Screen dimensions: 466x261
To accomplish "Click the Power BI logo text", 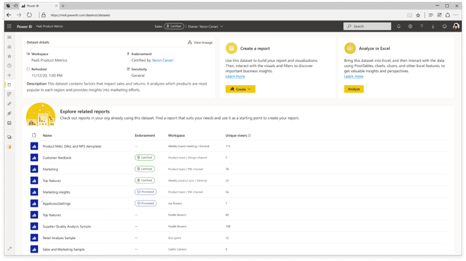I will (24, 27).
